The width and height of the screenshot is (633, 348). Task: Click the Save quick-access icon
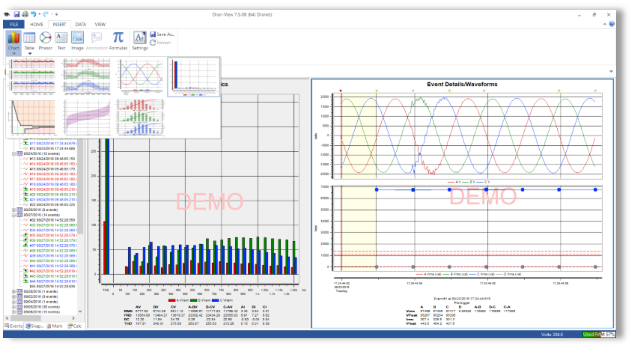click(x=17, y=14)
